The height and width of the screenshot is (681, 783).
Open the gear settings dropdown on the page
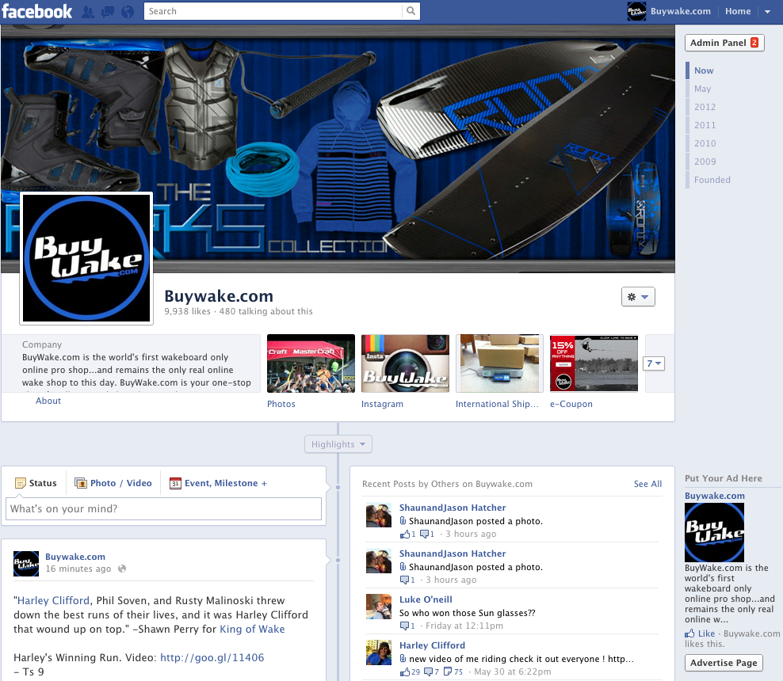638,297
